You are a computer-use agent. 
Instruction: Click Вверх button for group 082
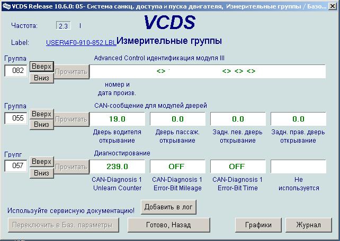42,67
